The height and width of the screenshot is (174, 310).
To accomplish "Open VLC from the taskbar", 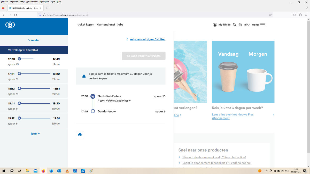I will (67, 171).
